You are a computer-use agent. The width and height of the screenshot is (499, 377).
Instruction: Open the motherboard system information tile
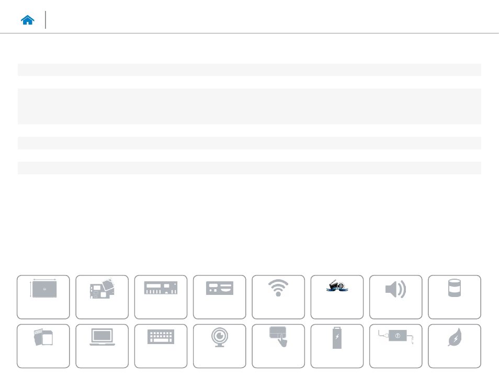point(102,297)
